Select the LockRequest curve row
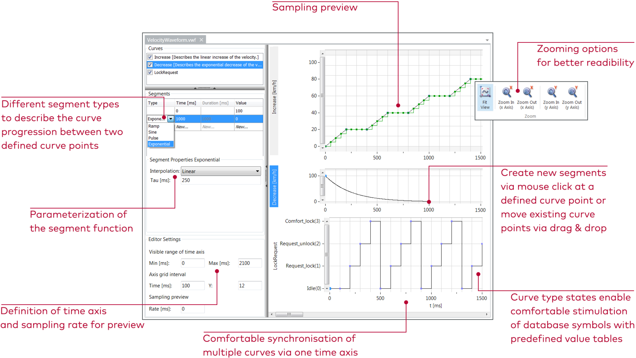This screenshot has width=636, height=358. point(205,72)
